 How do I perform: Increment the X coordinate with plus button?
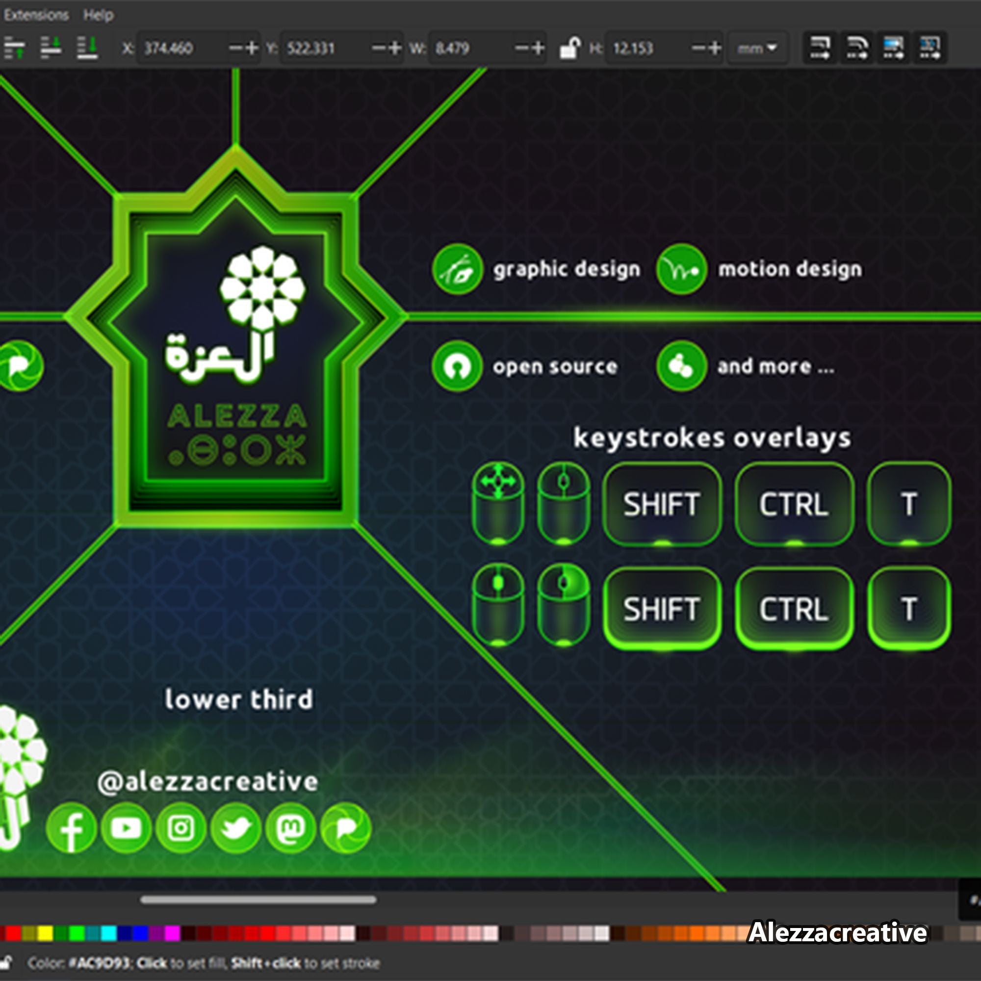[x=251, y=49]
